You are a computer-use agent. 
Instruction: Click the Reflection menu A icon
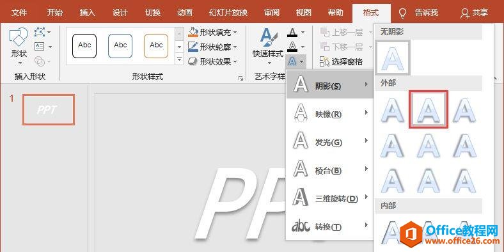click(x=301, y=113)
